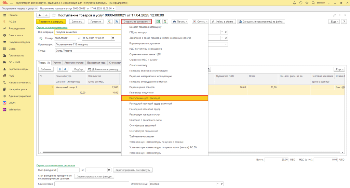Open the notifications bell icon
The image size is (350, 188).
click(x=294, y=3)
